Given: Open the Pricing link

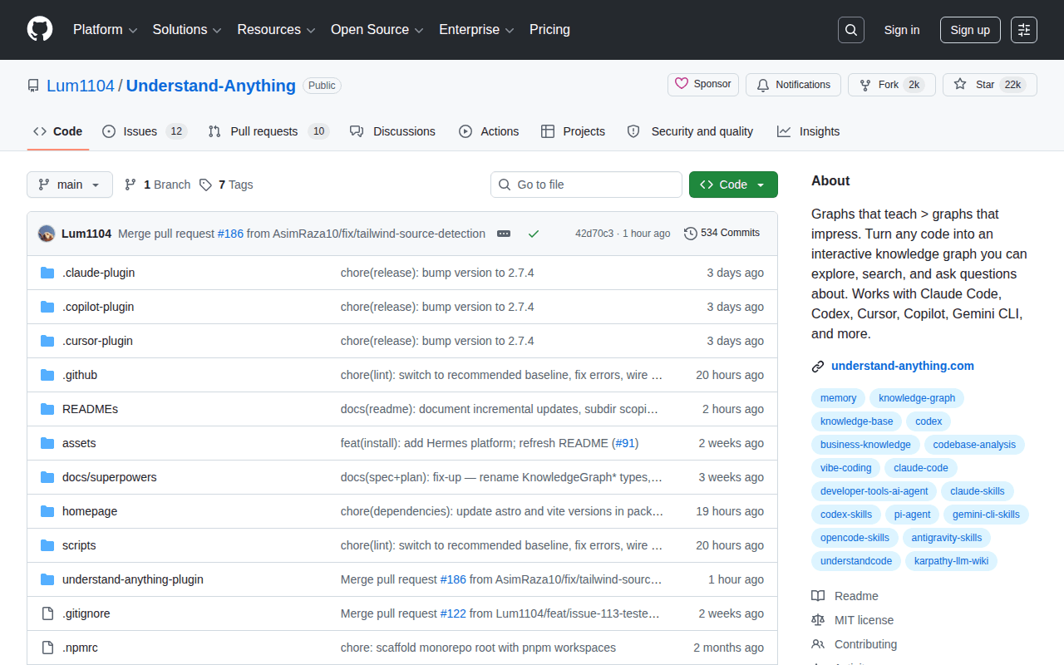Looking at the screenshot, I should coord(549,30).
